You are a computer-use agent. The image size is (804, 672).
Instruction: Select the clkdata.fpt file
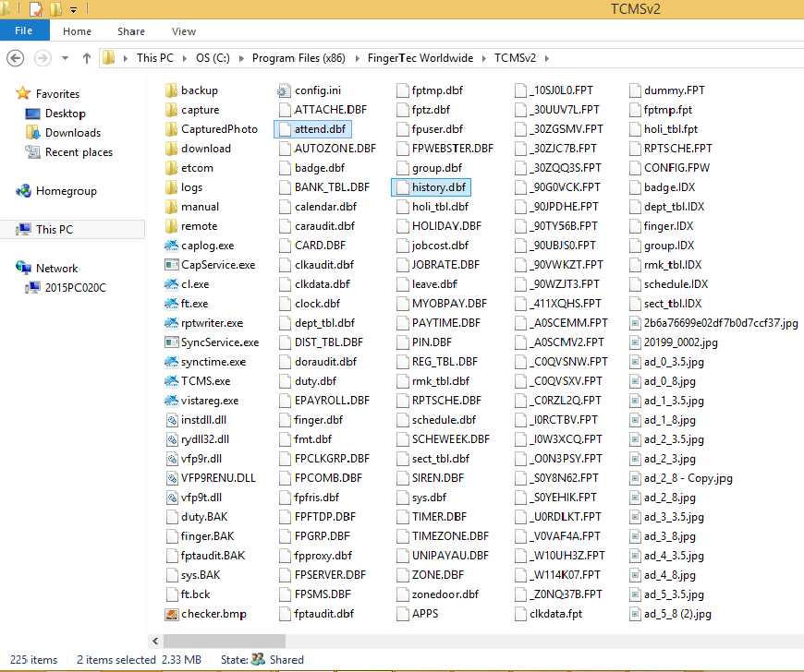pos(549,614)
